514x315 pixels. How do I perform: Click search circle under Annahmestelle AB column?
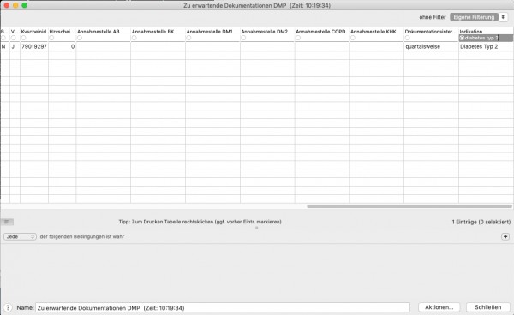[x=80, y=38]
